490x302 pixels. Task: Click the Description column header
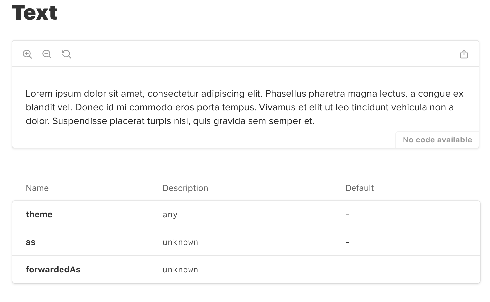[185, 188]
